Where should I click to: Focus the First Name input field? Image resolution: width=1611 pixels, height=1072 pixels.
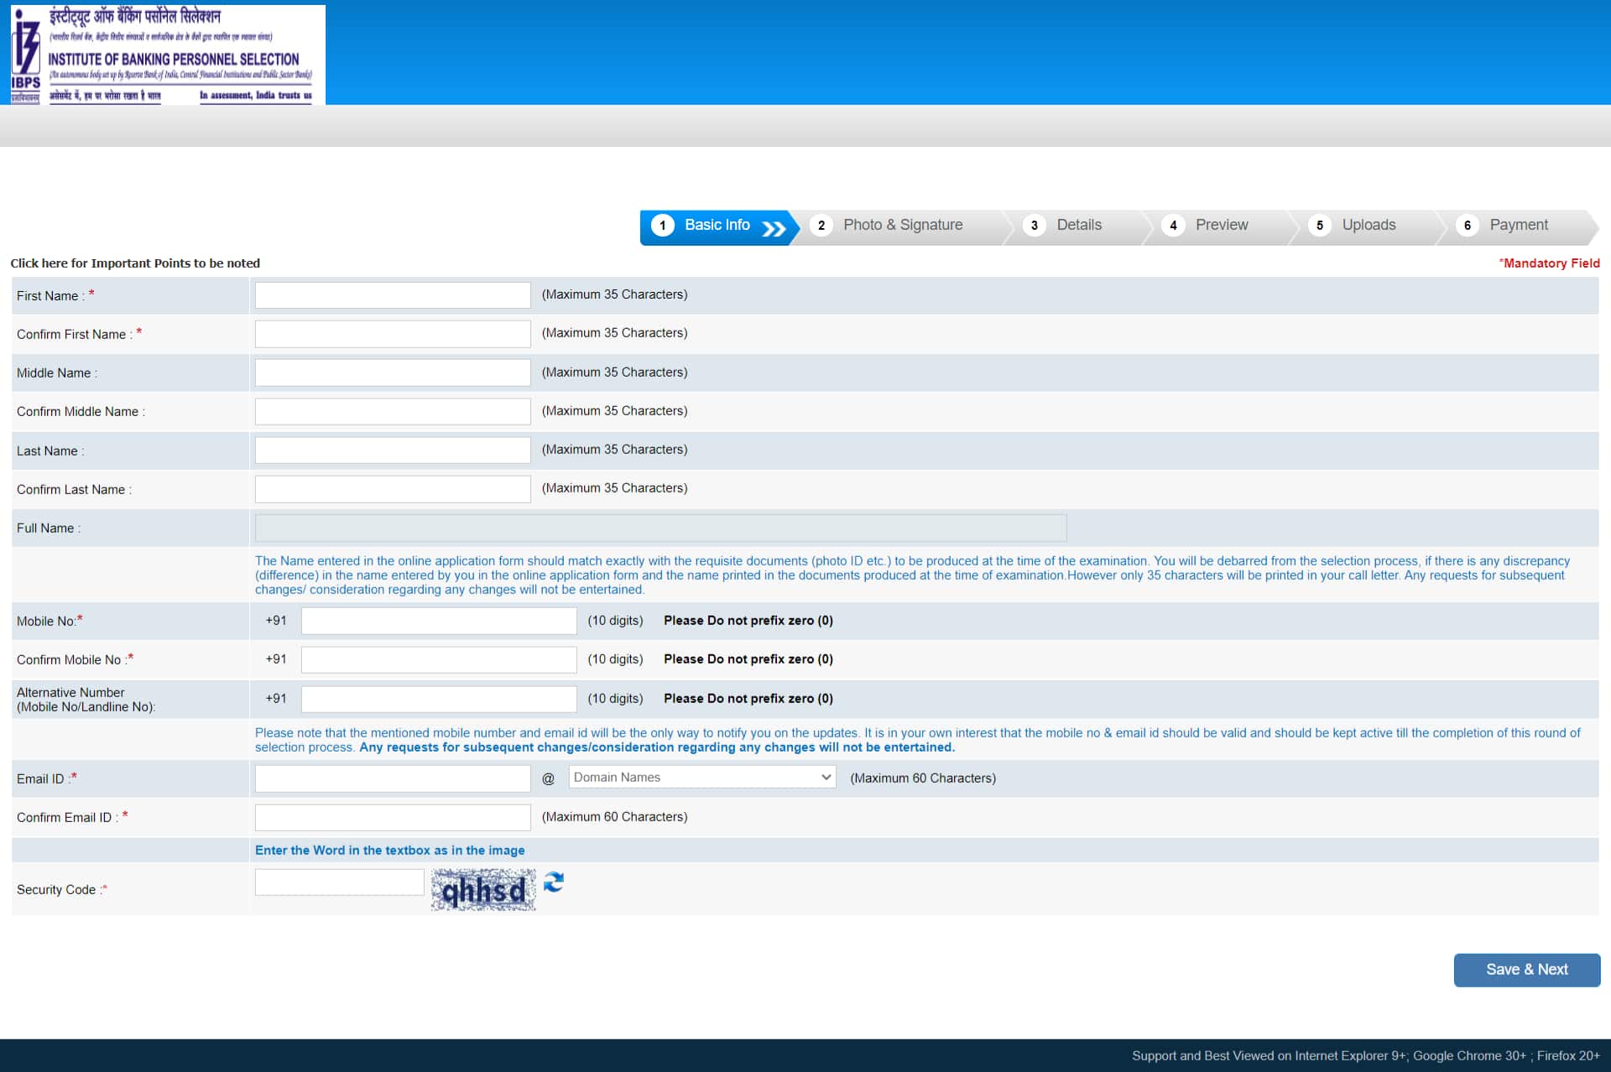[x=393, y=295]
